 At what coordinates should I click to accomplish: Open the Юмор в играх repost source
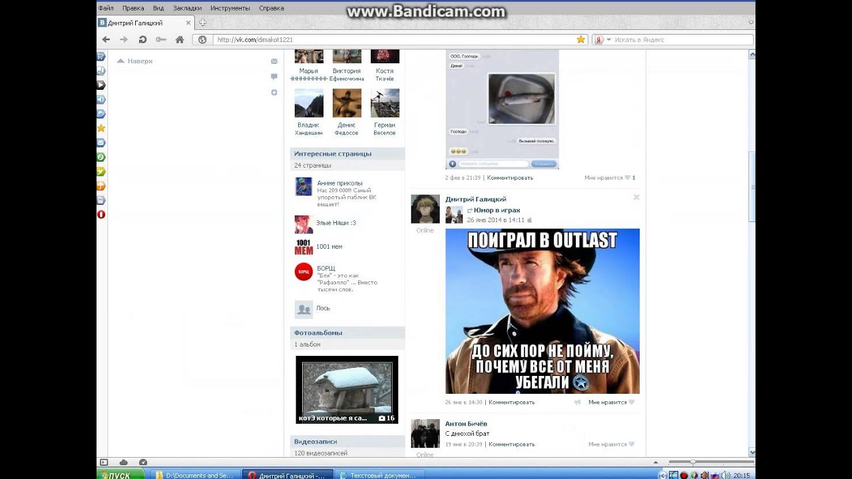coord(497,210)
